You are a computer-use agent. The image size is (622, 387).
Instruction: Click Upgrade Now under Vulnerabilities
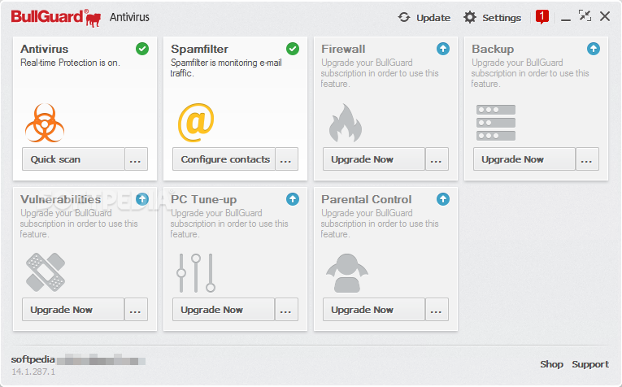click(x=73, y=309)
